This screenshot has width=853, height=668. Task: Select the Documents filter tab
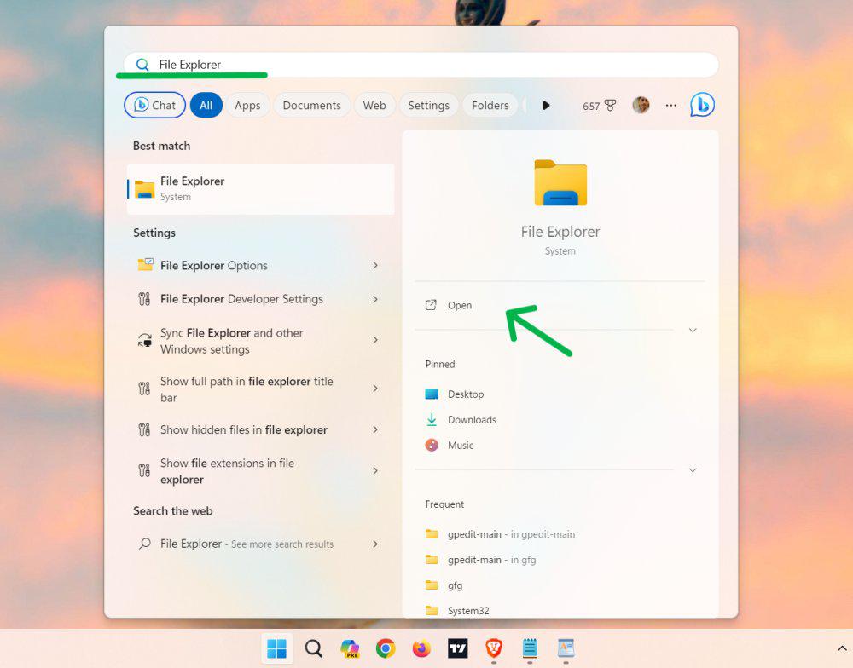(311, 105)
